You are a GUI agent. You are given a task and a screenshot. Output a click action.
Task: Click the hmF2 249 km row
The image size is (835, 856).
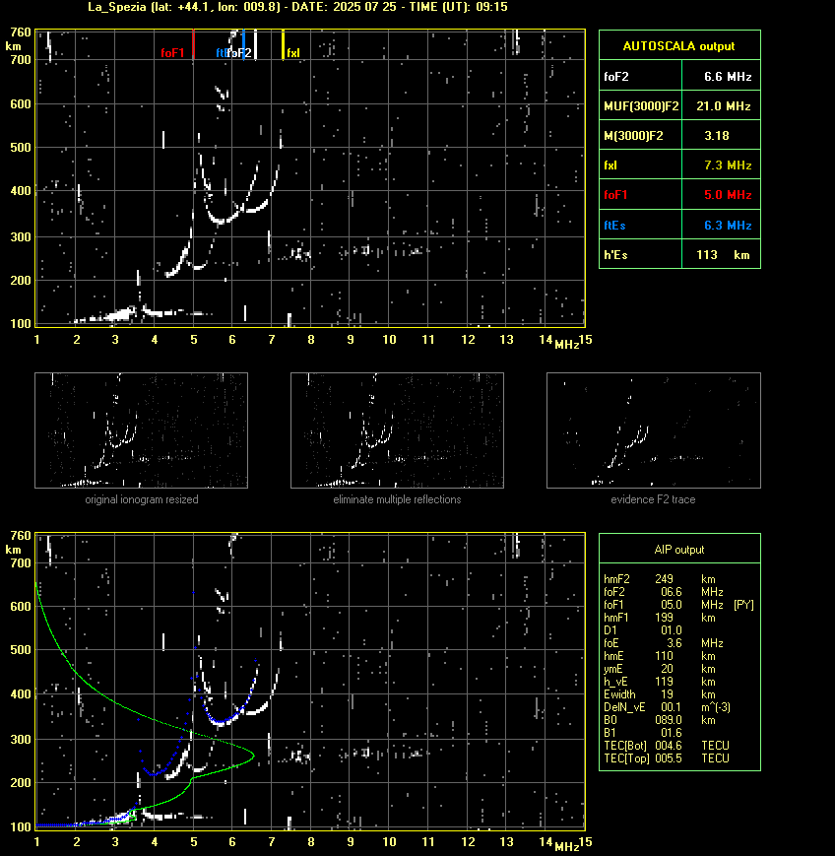[x=660, y=578]
